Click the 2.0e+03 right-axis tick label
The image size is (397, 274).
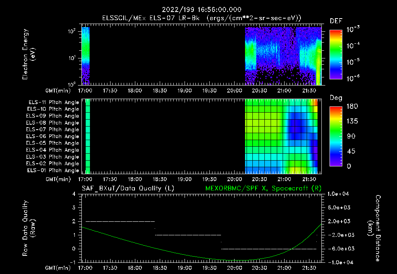(x=339, y=221)
